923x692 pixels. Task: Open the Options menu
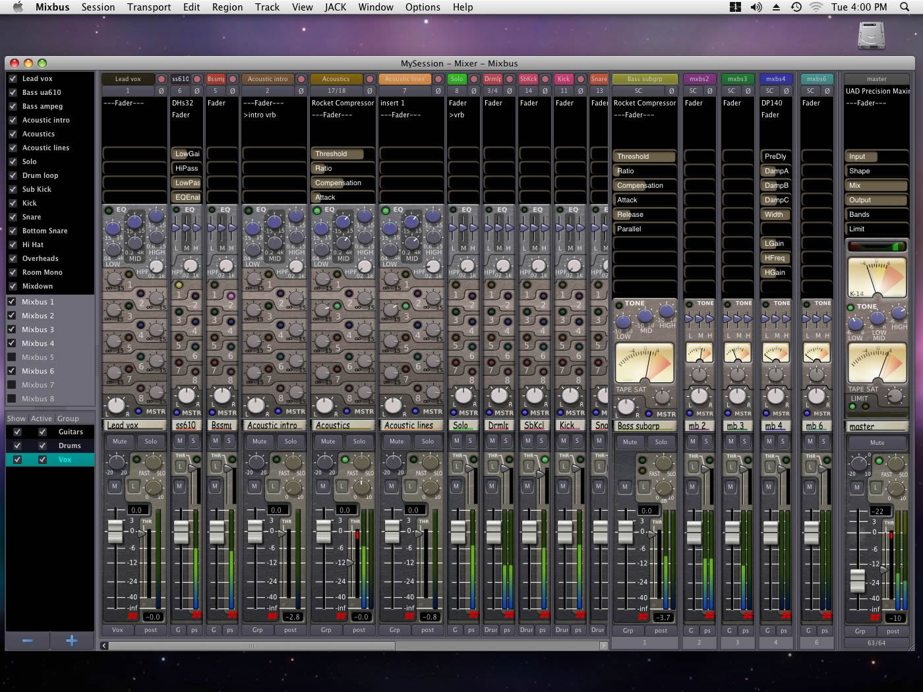423,7
